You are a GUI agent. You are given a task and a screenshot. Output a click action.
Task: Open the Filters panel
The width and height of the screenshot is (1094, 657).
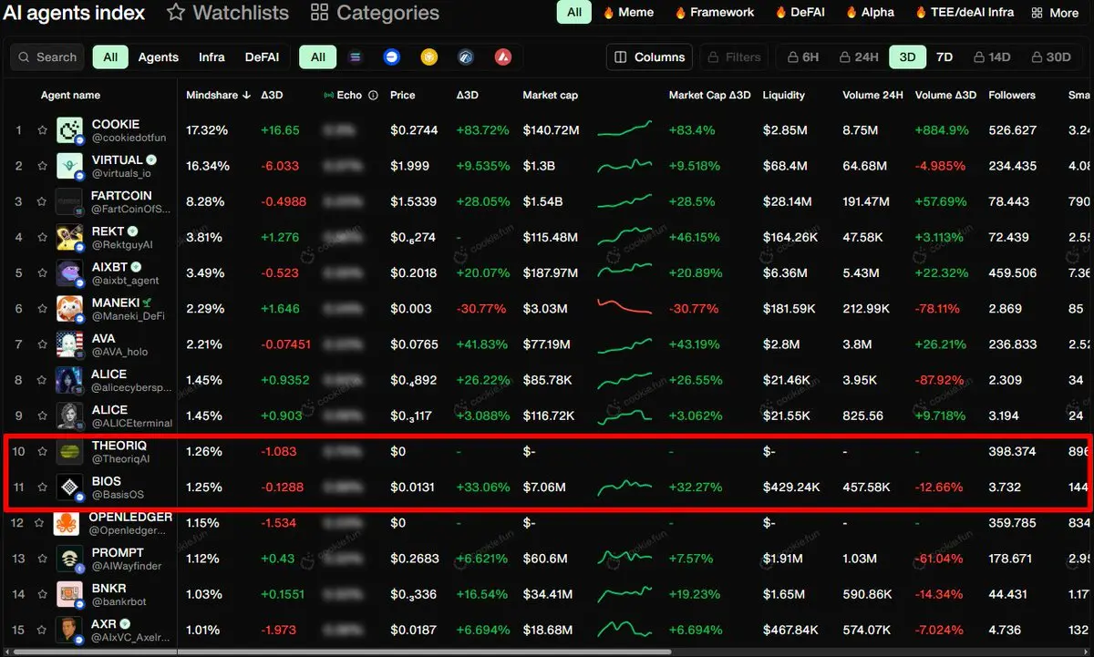[x=732, y=57]
